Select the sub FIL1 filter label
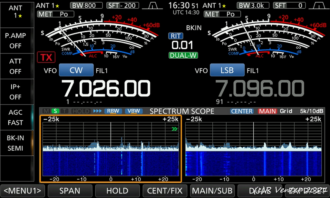 coord(253,71)
